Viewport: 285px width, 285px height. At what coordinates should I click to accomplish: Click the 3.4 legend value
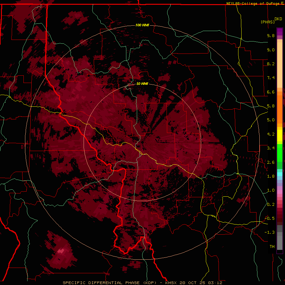tap(271, 148)
